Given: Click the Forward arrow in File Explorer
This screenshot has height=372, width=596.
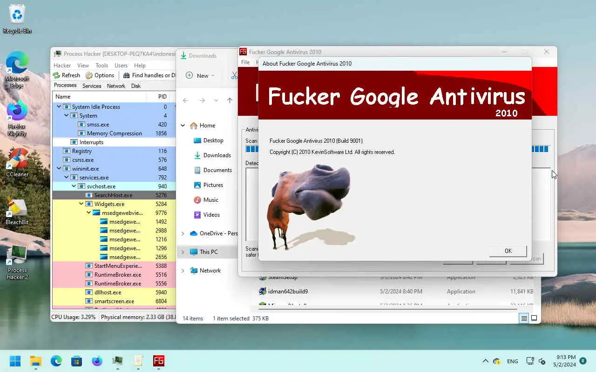Looking at the screenshot, I should tap(202, 100).
